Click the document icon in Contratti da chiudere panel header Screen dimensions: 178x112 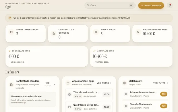(x=11, y=85)
